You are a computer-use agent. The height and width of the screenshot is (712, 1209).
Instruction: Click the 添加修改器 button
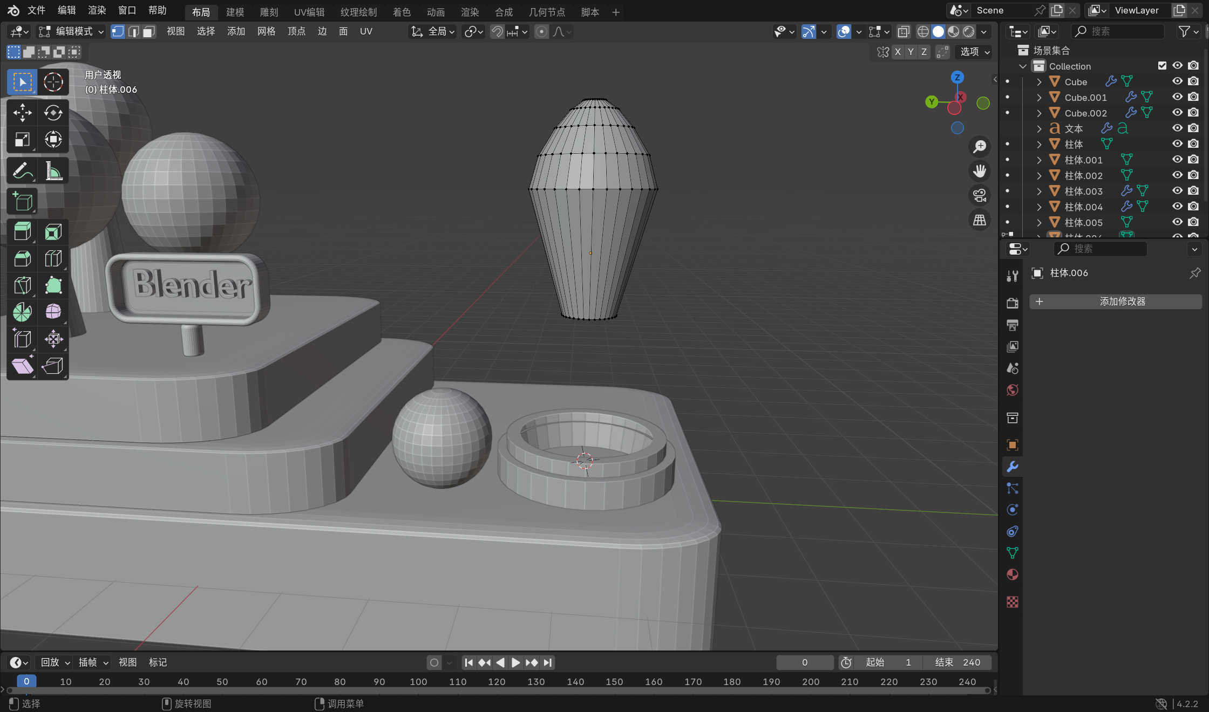point(1115,302)
